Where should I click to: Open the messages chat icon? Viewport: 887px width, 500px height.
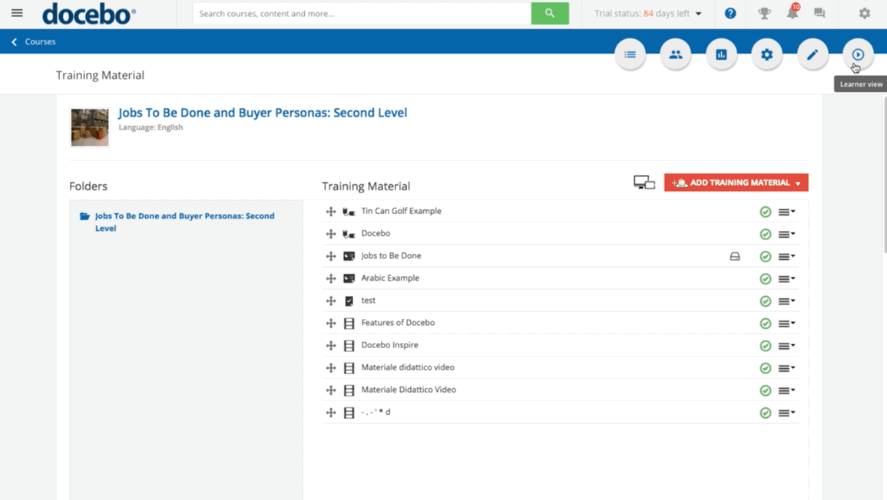coord(819,13)
